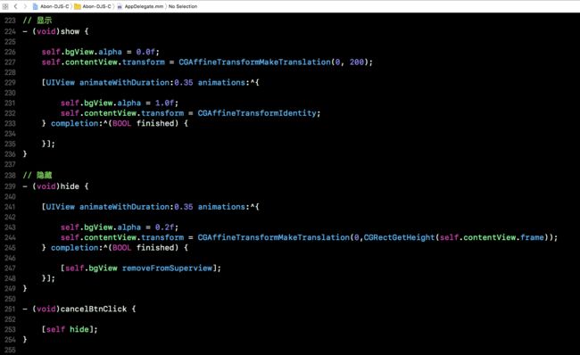580x355 pixels.
Task: Click closing brace on line 249
Action: pos(25,288)
